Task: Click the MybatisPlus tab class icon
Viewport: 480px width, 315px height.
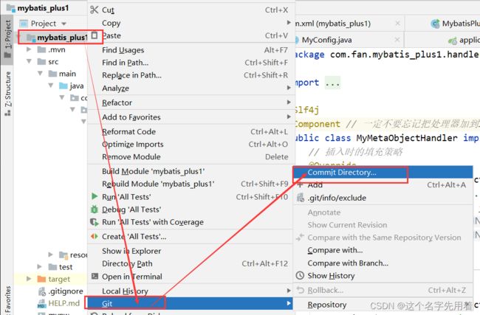Action: [435, 24]
